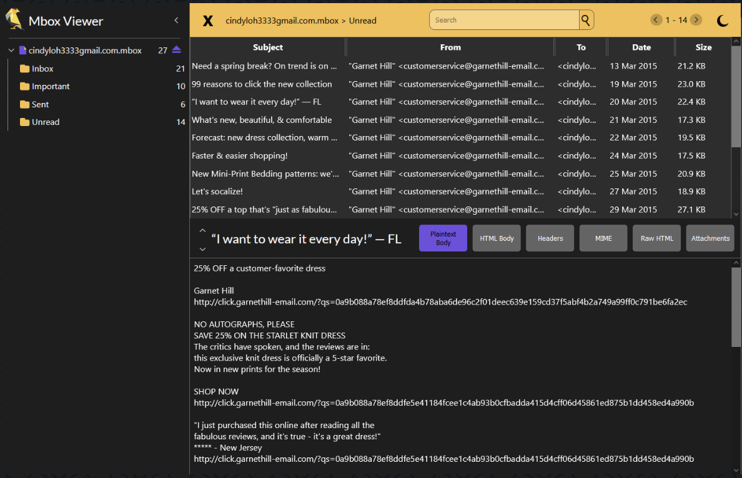Toggle dark mode moon icon
The height and width of the screenshot is (478, 742).
click(723, 21)
